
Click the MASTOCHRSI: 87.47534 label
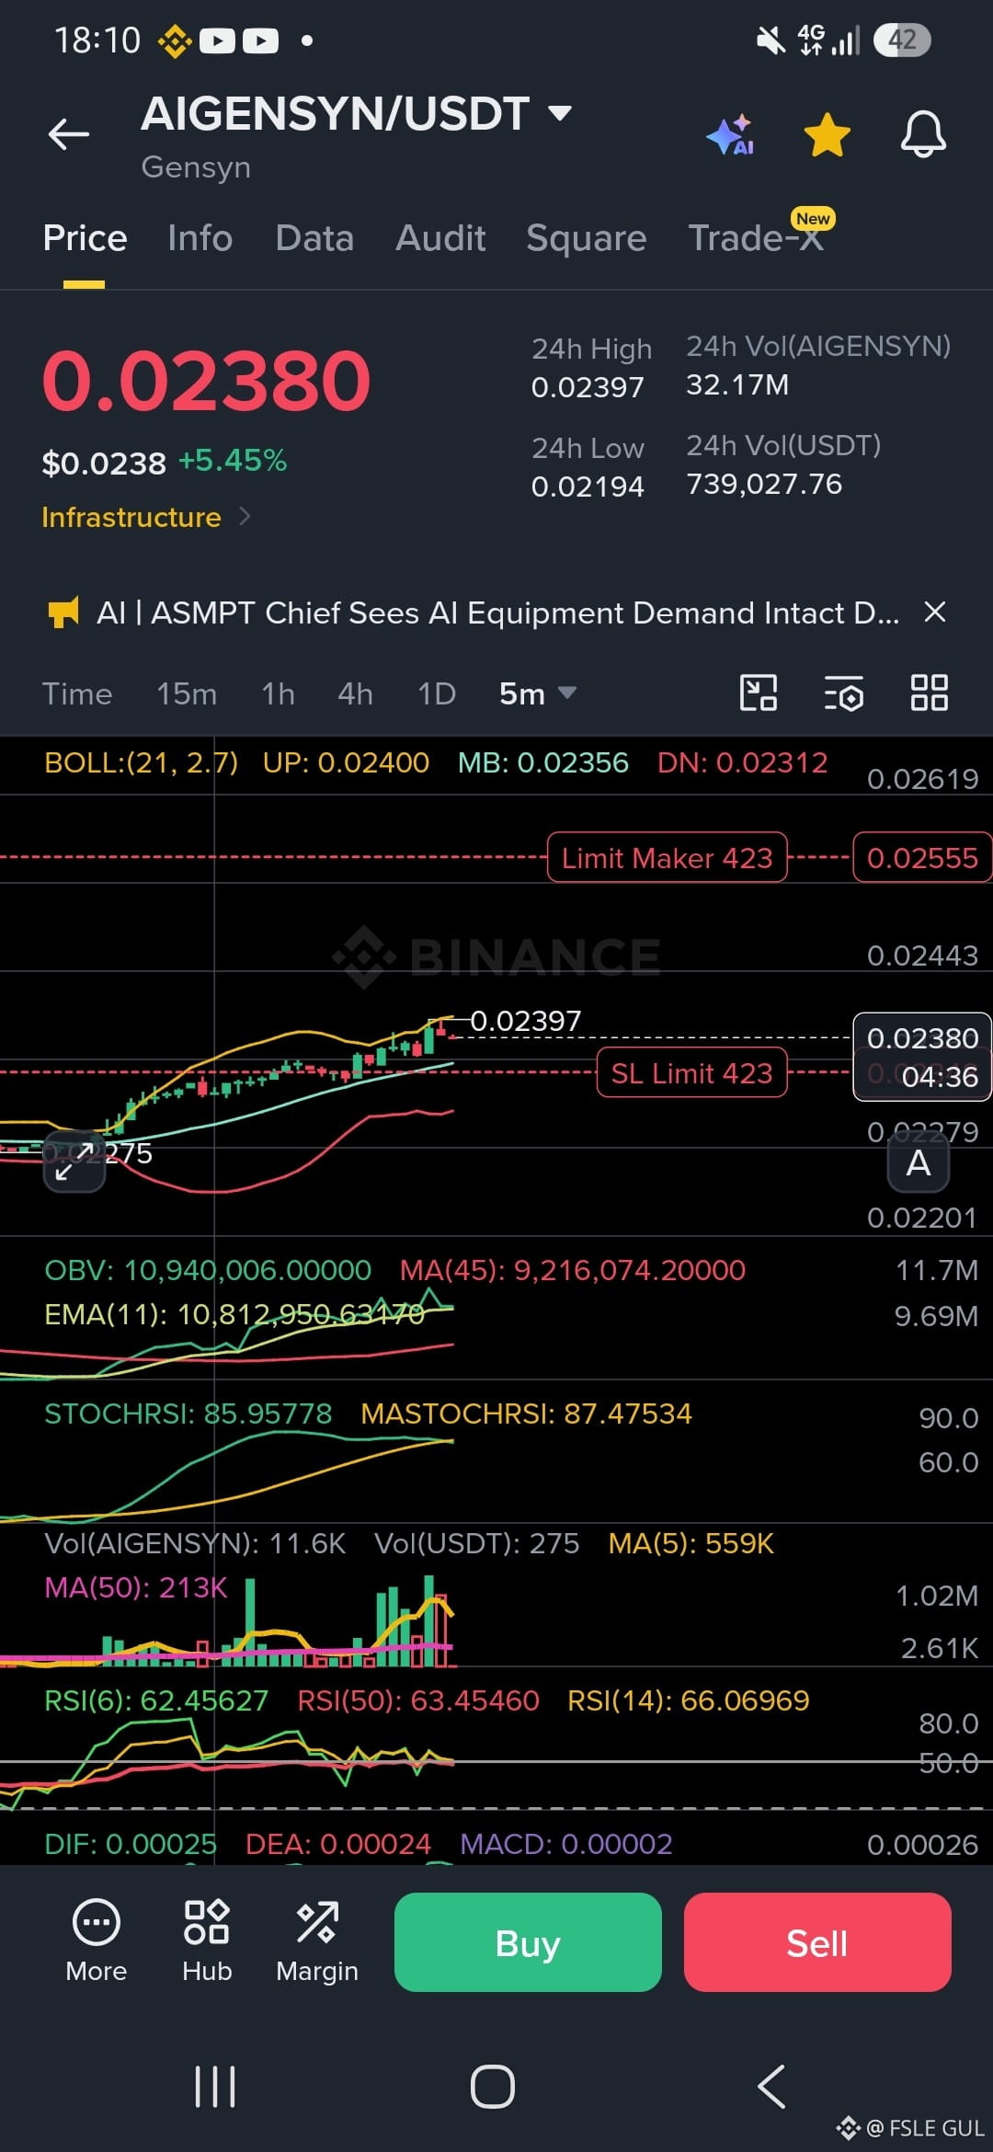[526, 1414]
